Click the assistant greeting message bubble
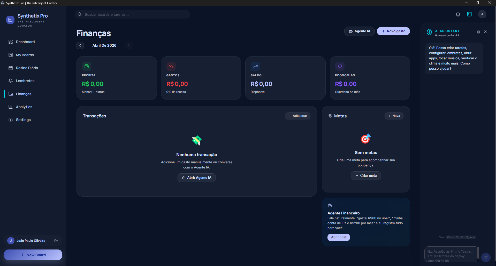The image size is (496, 266). [x=454, y=58]
